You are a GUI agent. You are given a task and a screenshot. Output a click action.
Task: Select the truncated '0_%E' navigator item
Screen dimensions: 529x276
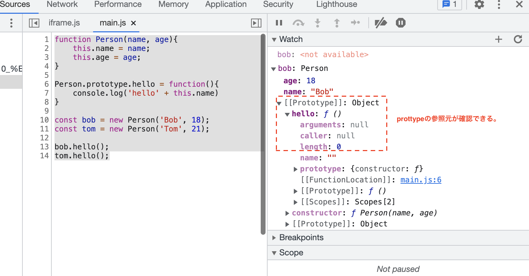point(11,69)
